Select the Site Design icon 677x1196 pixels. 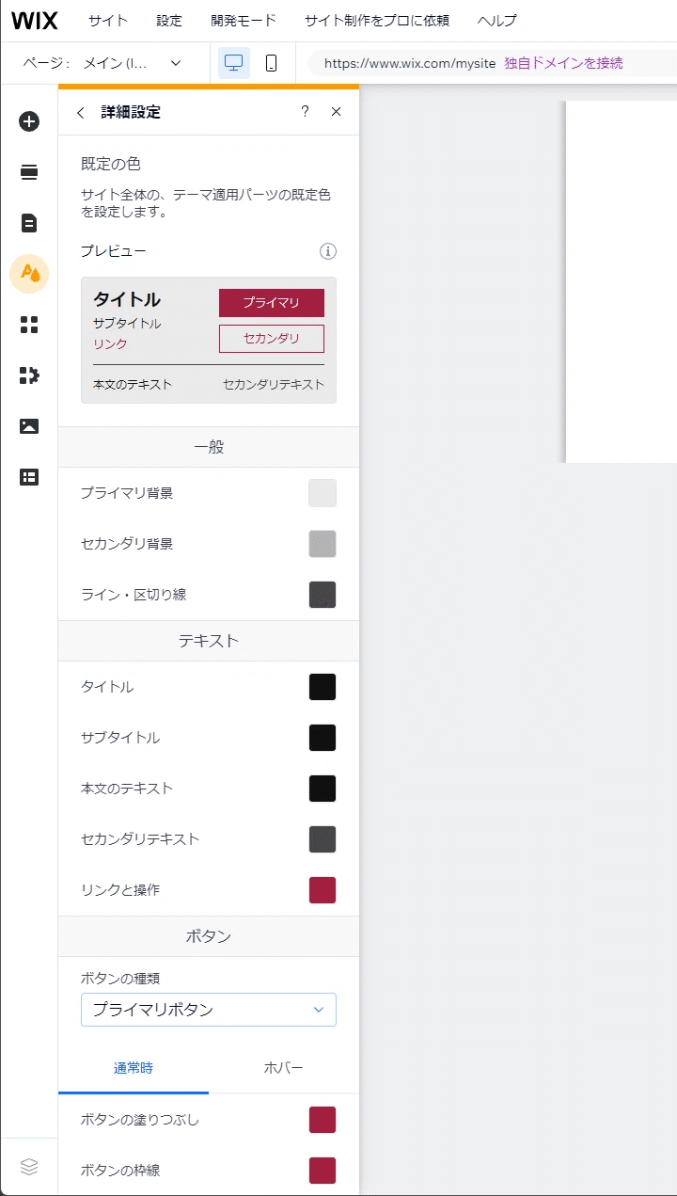coord(29,274)
